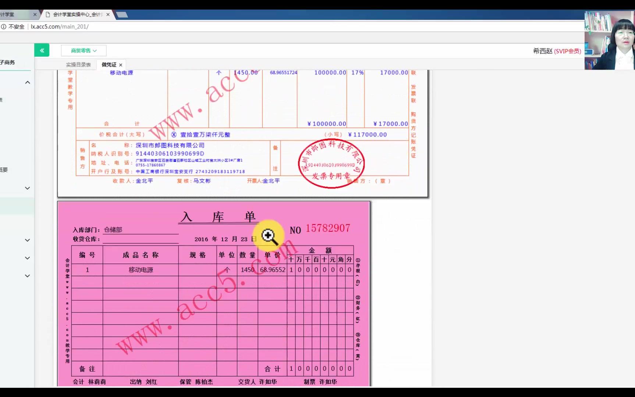Click receipt number 15782907
Image resolution: width=635 pixels, height=397 pixels.
(328, 228)
